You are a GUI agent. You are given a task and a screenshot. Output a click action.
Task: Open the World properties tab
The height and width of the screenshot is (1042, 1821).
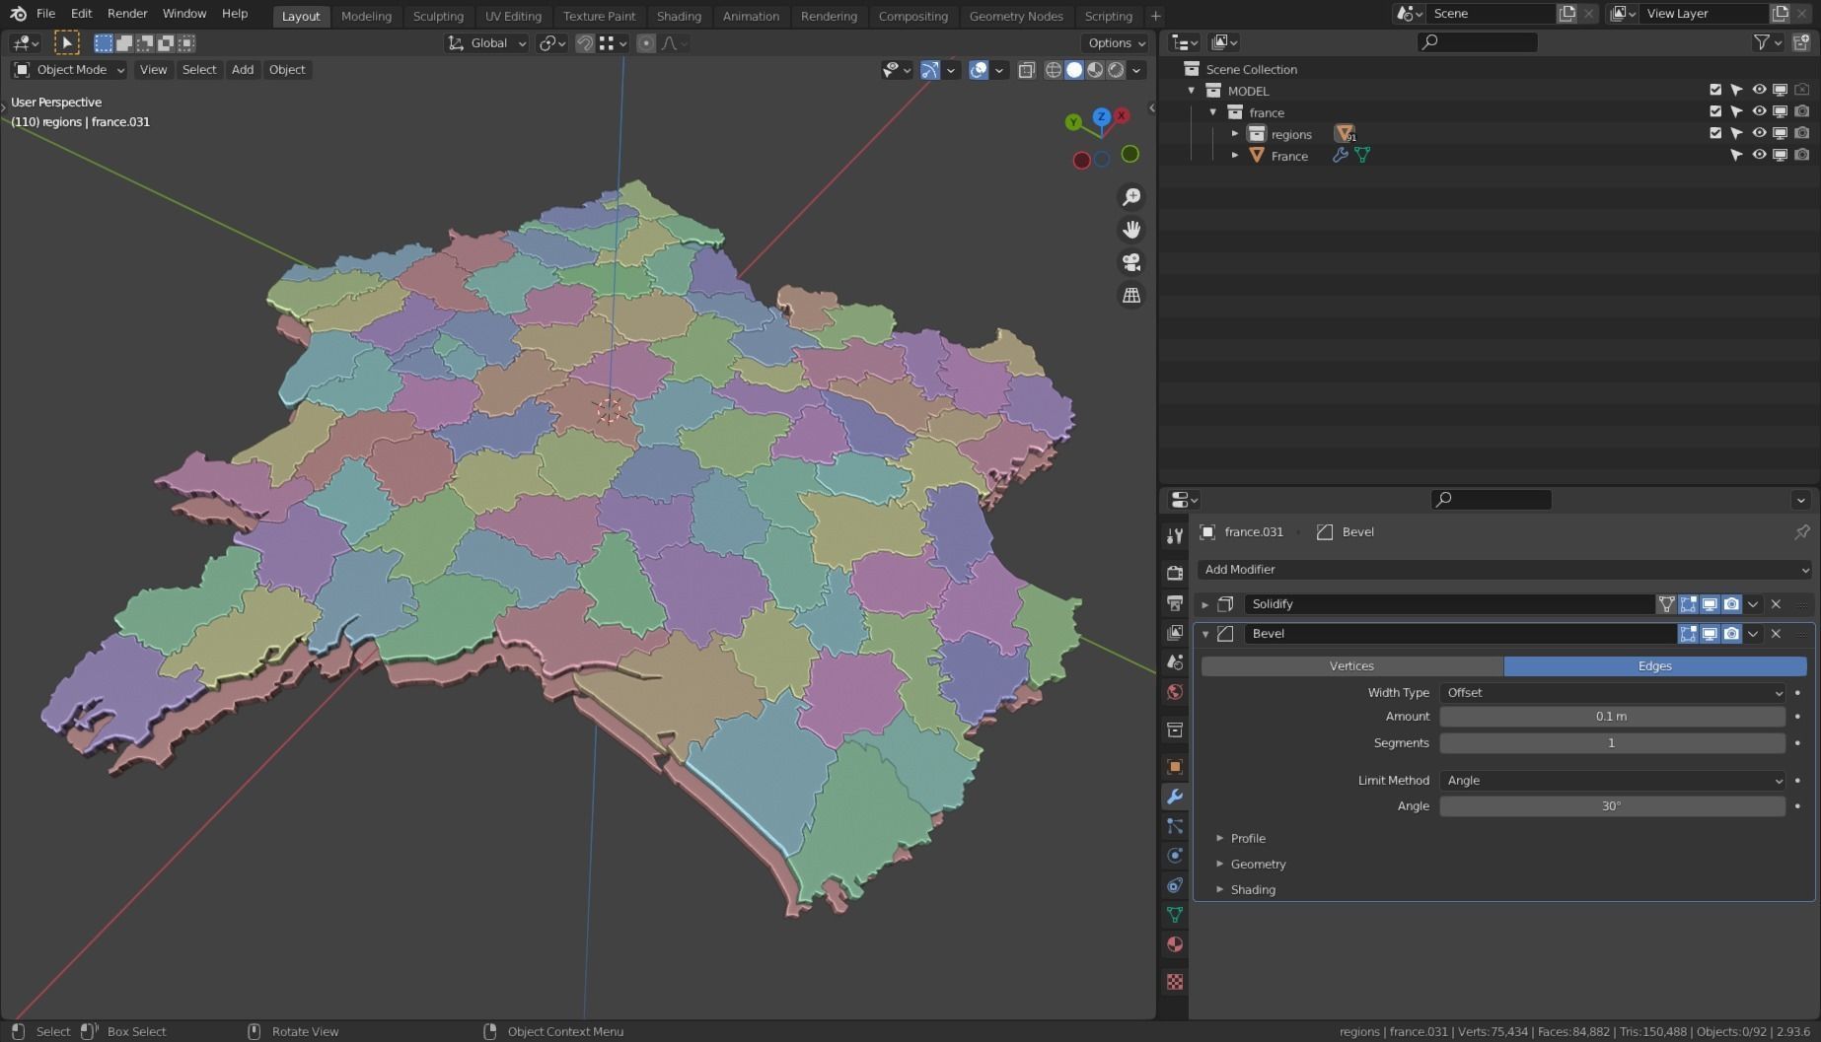click(x=1174, y=691)
